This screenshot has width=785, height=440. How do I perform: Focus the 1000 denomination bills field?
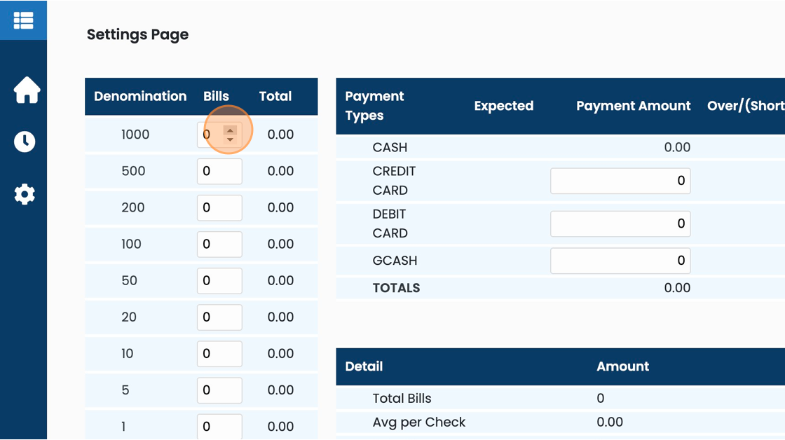pos(219,135)
